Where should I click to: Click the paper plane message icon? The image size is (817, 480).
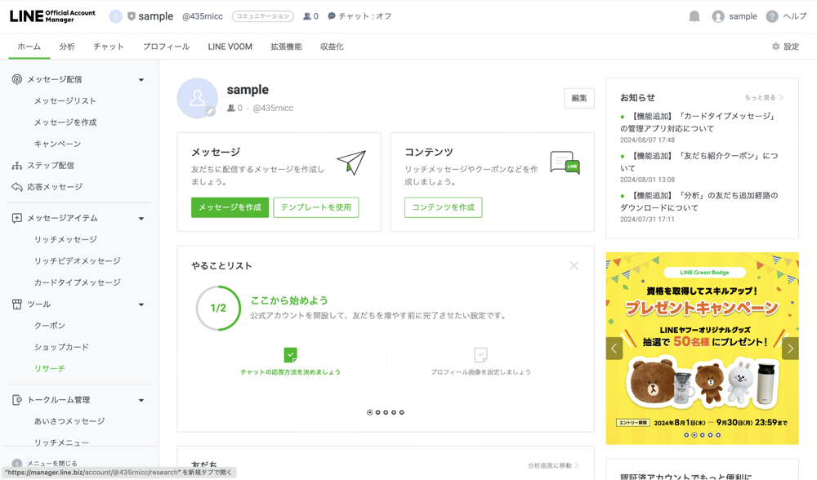click(x=351, y=162)
